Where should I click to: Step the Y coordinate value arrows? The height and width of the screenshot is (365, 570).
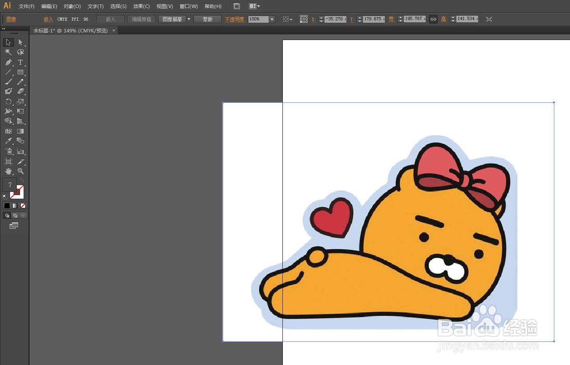tap(359, 19)
